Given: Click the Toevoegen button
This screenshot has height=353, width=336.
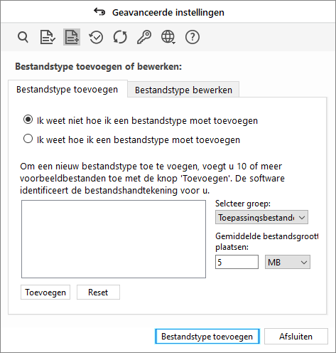Looking at the screenshot, I should click(x=45, y=293).
